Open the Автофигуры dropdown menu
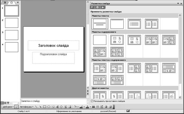The height and width of the screenshot is (114, 184). pos(27,107)
